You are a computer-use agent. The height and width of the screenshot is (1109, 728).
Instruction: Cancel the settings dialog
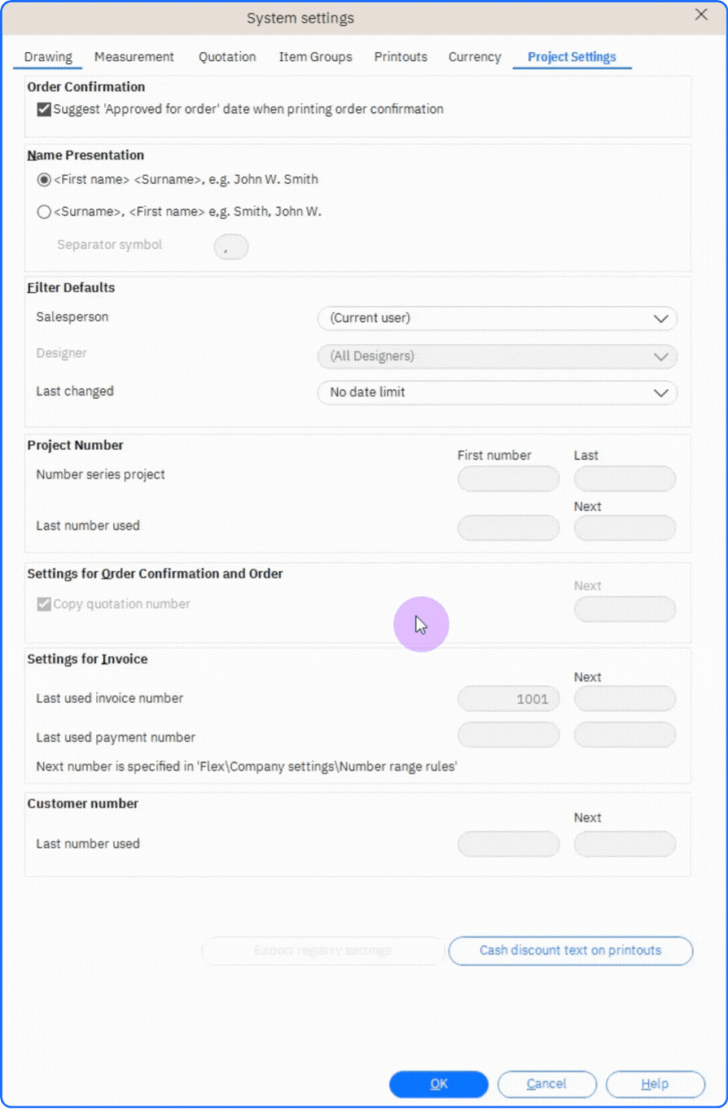(547, 1084)
